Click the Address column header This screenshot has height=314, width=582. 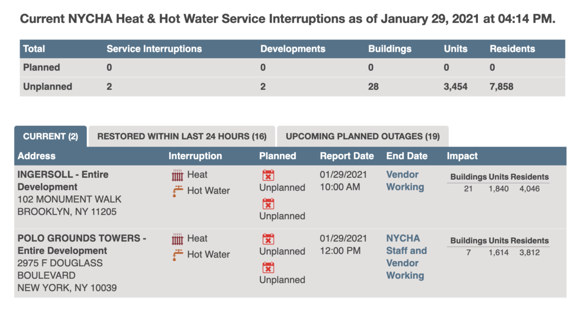tap(37, 156)
